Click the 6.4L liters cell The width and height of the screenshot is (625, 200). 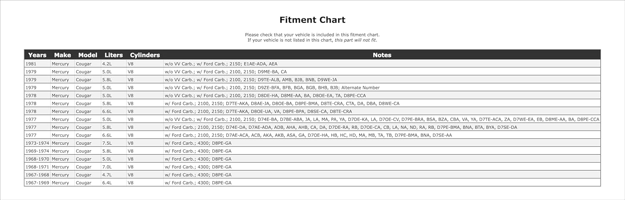pyautogui.click(x=107, y=183)
